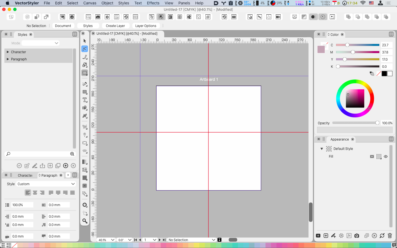Click the fx effects icon in Appearance
This screenshot has height=248, width=397.
pos(349,236)
